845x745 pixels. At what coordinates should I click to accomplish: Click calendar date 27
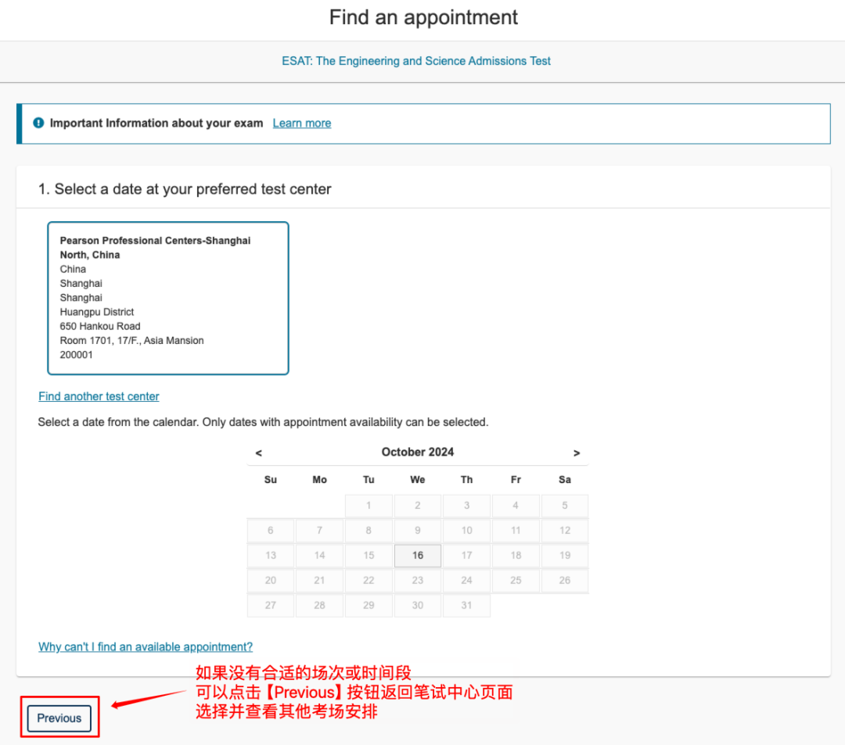[x=271, y=606]
